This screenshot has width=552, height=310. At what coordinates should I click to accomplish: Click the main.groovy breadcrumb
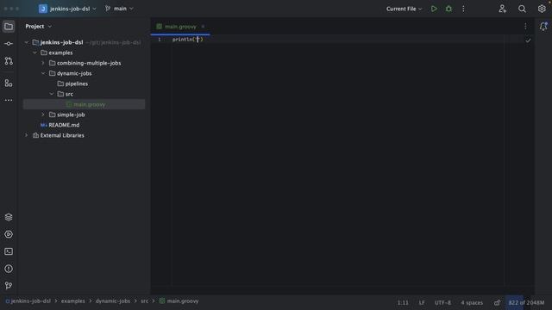179,301
